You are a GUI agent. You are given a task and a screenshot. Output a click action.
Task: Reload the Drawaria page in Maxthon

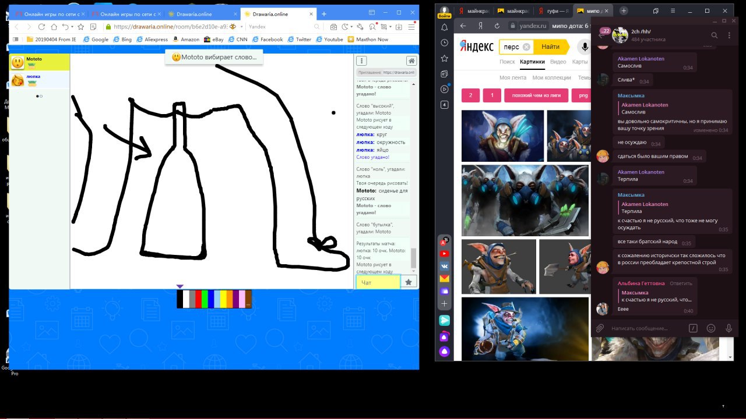click(41, 27)
